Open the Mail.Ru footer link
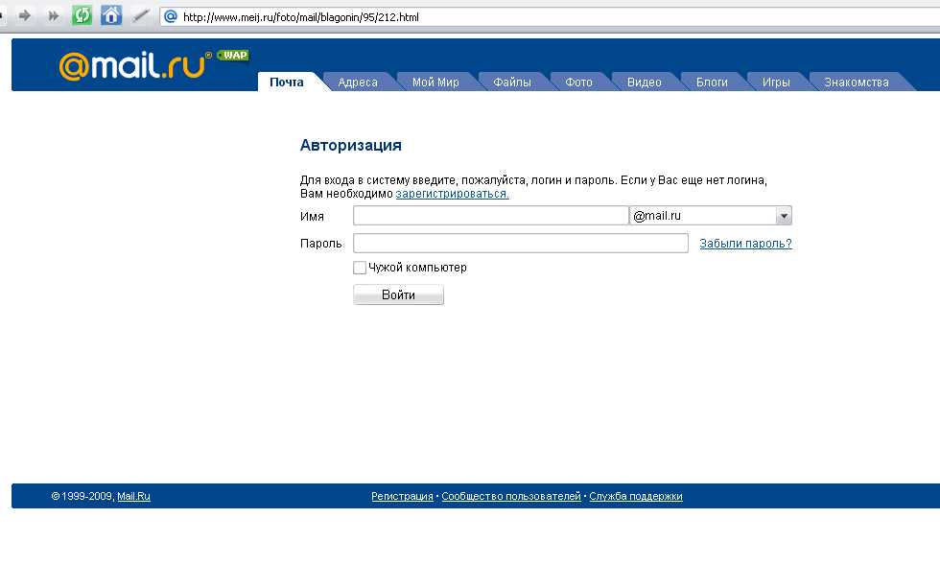The image size is (940, 565). tap(133, 496)
